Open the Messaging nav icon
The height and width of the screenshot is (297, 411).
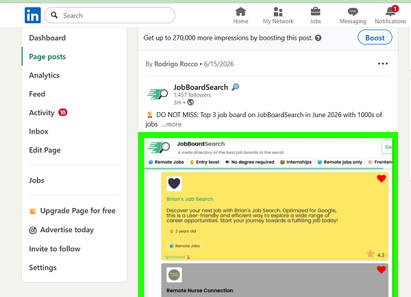pyautogui.click(x=353, y=12)
